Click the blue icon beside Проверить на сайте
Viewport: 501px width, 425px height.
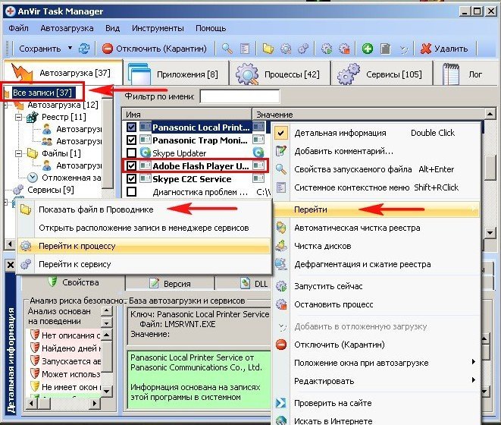pos(281,402)
